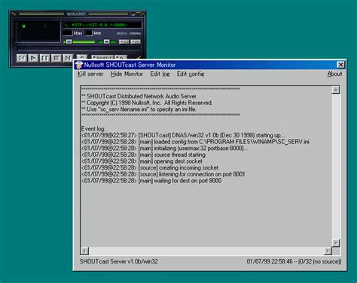
Task: Click the 'Use "sc_serv filename.ini"' line
Action: (139, 110)
